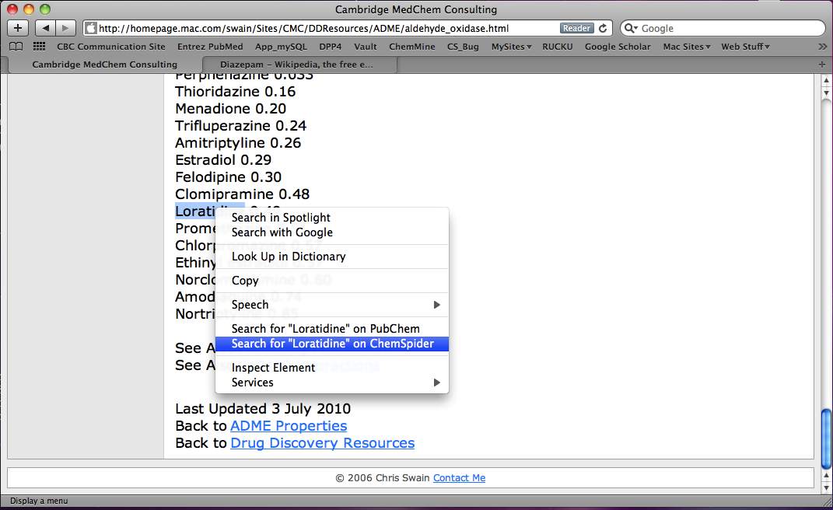Click the back navigation arrow

[46, 28]
